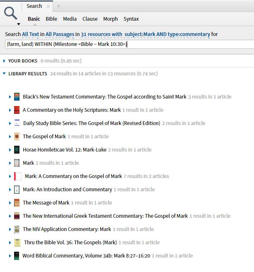Open Word Biblical Commentary Volume 34b title
Viewport: 254px width, 272px height.
[x=86, y=256]
